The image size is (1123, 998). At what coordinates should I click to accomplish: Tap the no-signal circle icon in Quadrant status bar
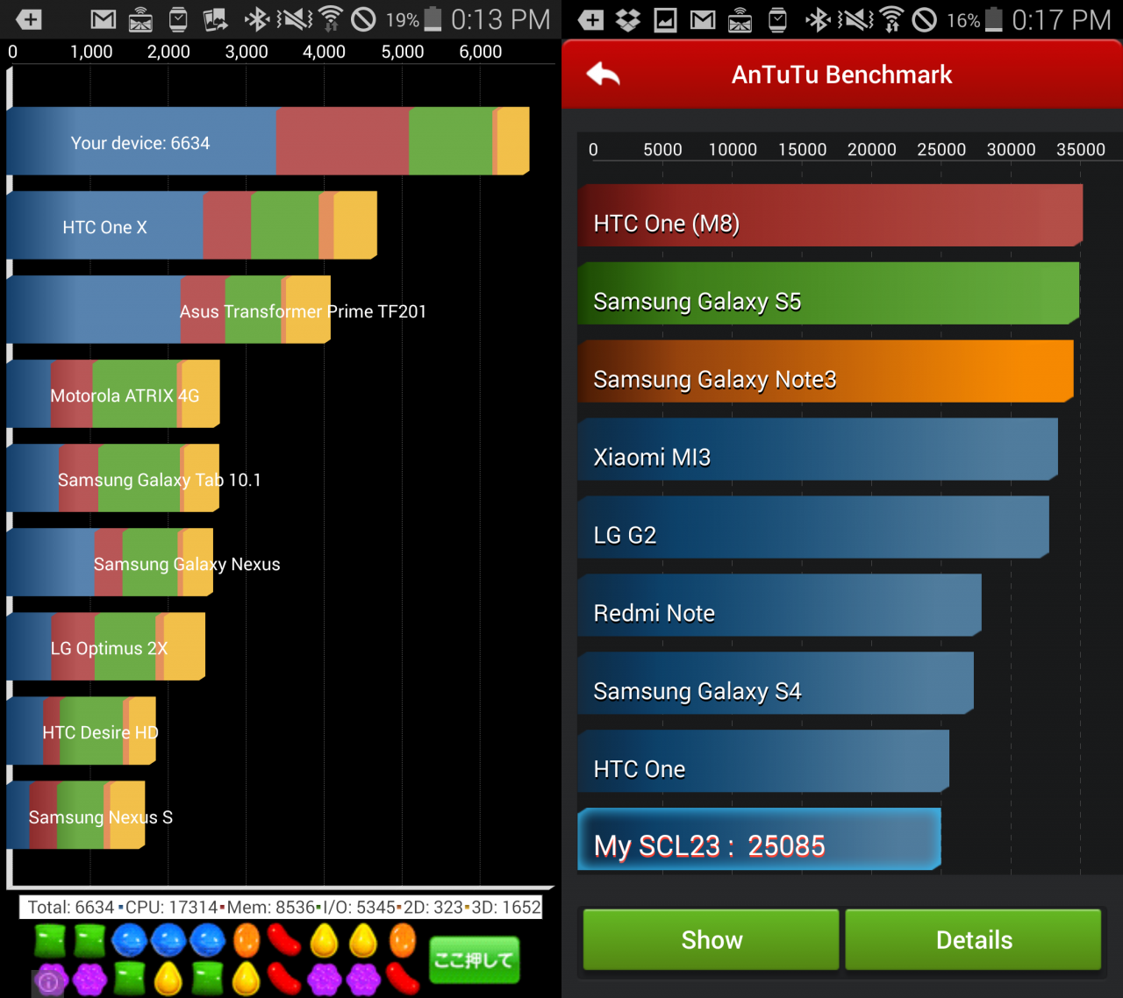[363, 19]
